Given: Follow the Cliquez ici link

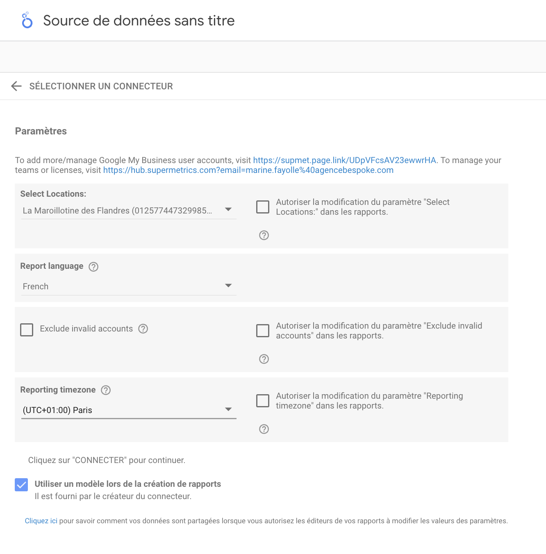Looking at the screenshot, I should tap(41, 521).
